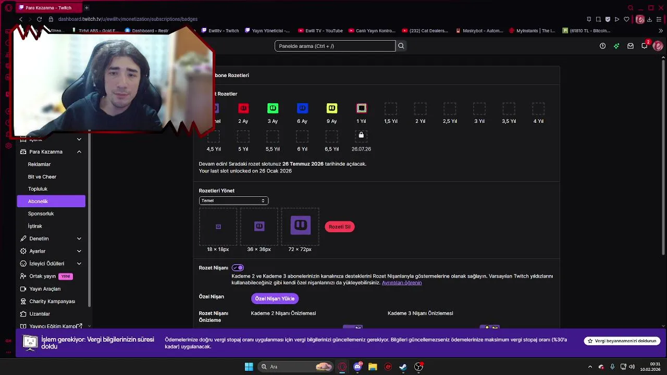Open File Explorer from the taskbar
Viewport: 667px width, 375px height.
point(373,367)
